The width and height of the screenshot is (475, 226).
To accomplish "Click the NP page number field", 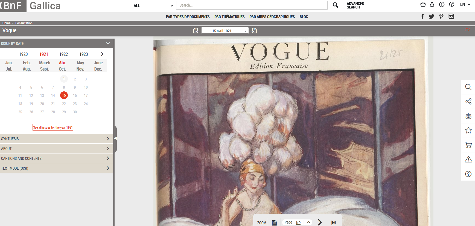I will click(298, 223).
